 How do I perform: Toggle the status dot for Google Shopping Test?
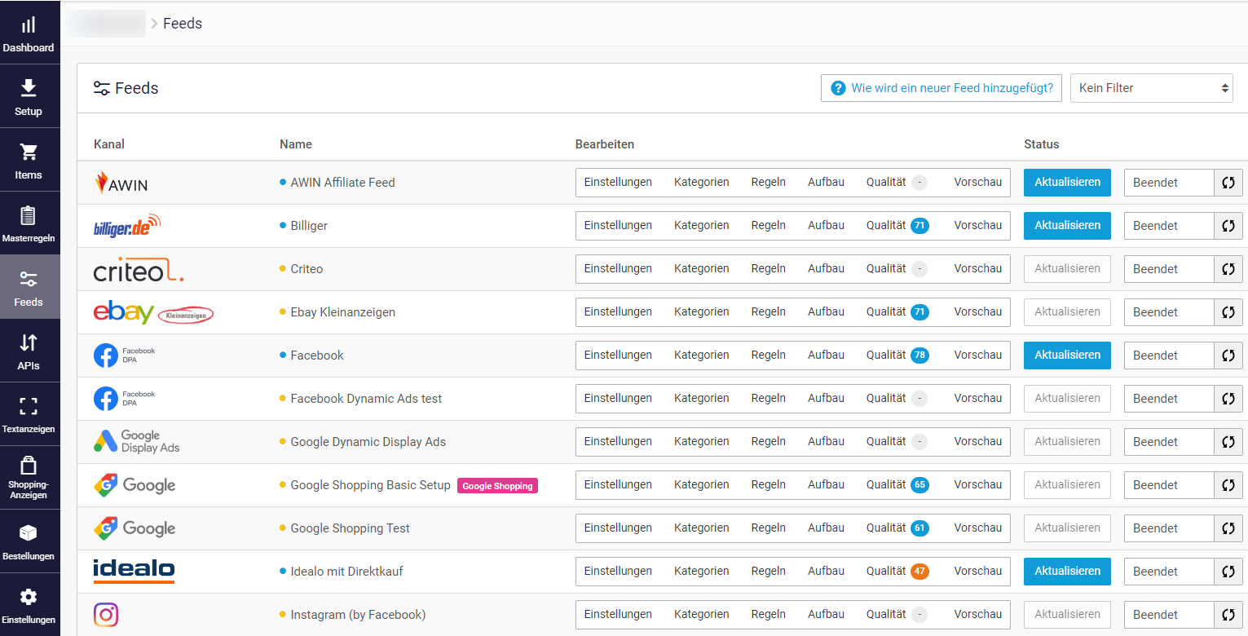coord(281,528)
